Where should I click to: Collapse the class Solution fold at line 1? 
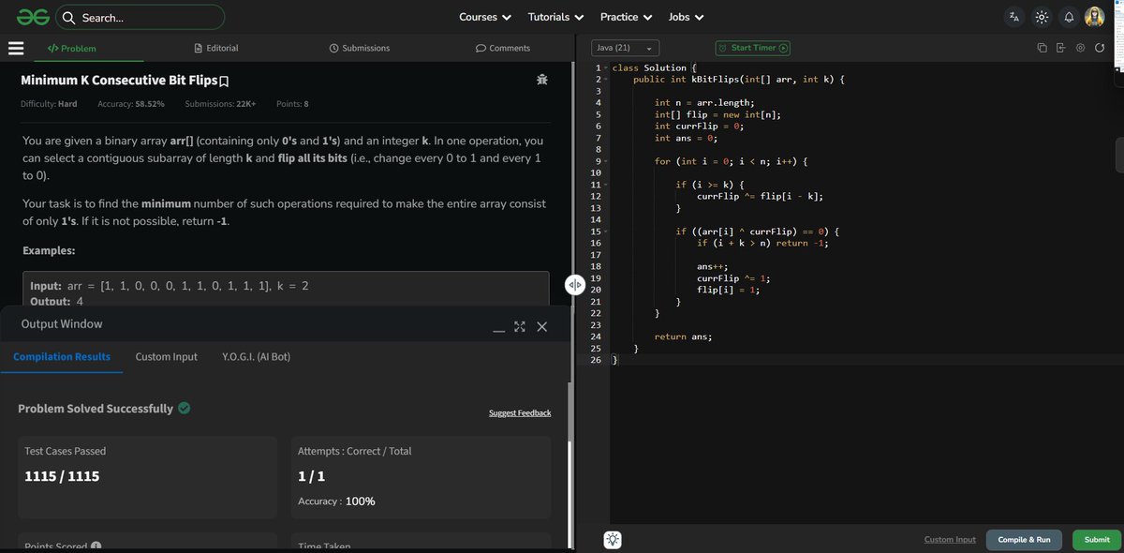click(x=606, y=68)
